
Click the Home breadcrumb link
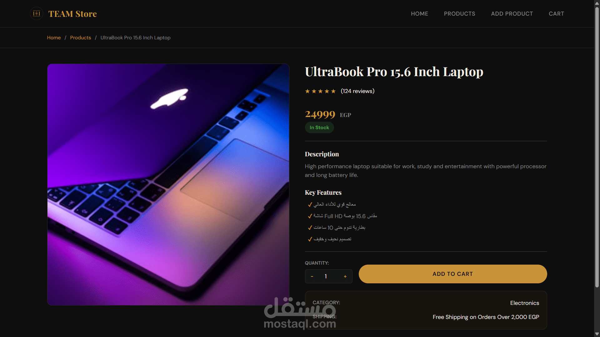(x=54, y=38)
